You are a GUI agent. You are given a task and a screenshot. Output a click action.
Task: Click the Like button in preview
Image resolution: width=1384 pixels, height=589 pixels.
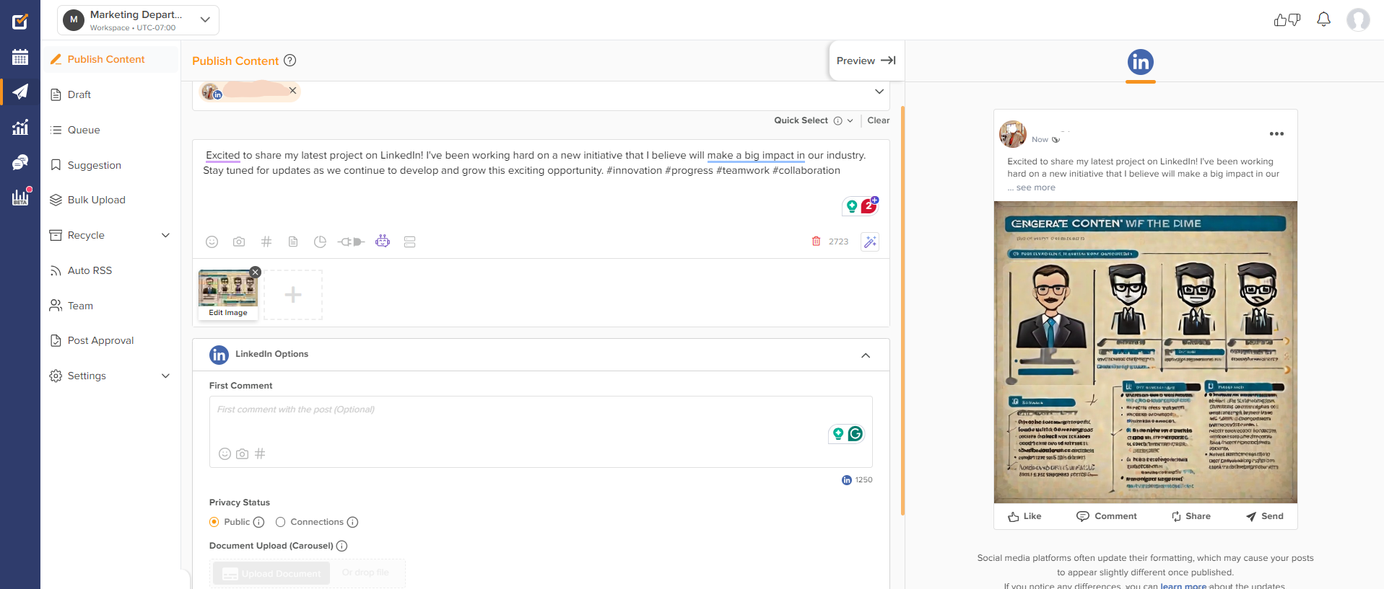point(1024,516)
